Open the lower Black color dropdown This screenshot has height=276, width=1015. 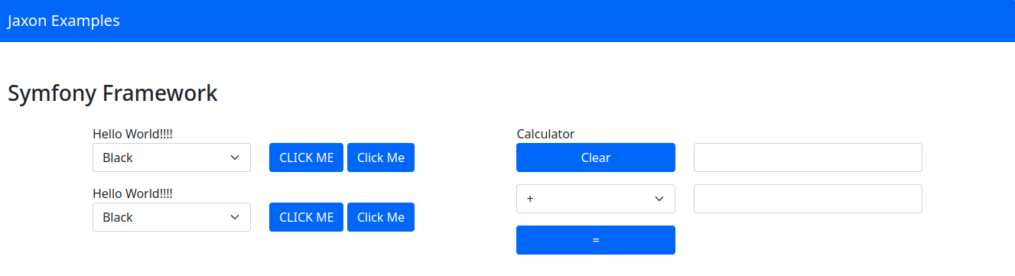(171, 217)
